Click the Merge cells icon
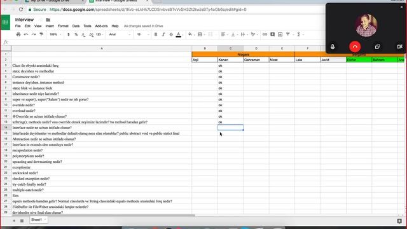407x229 pixels. click(210, 34)
